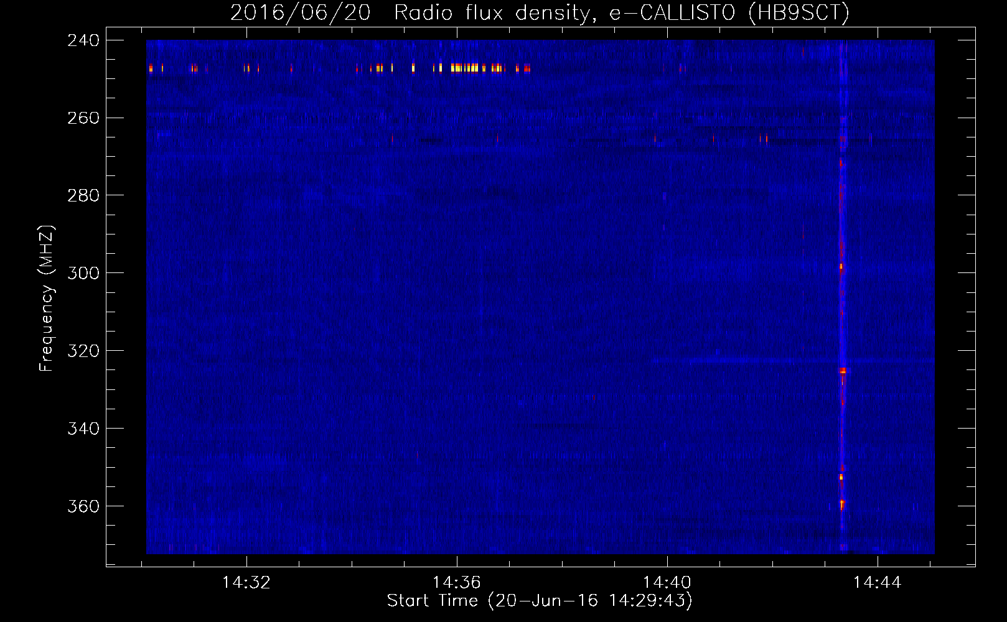
Task: Click time tick label 14:40
Action: 667,583
